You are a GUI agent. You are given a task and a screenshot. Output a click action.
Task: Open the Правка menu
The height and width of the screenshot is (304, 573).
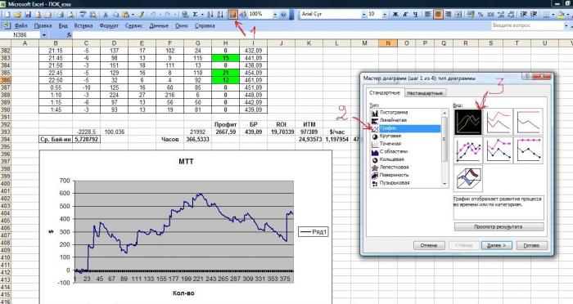[43, 26]
